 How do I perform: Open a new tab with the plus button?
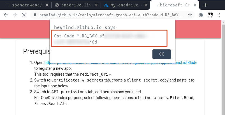click(205, 5)
